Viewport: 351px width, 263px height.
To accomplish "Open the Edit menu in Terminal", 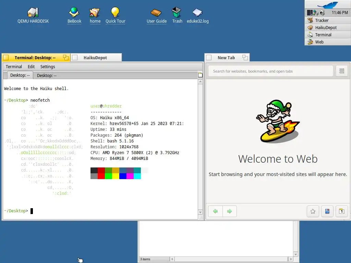I will (x=31, y=67).
